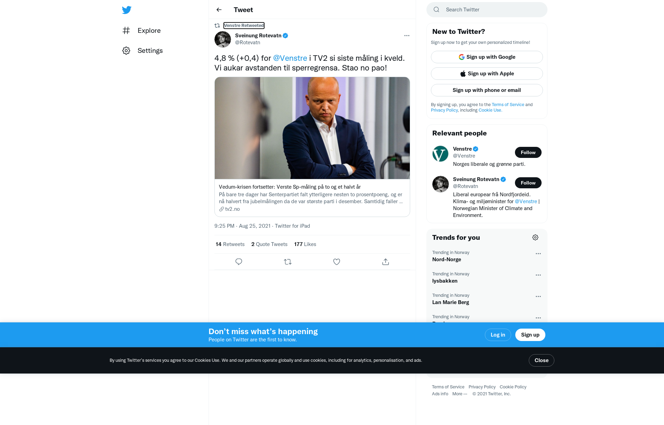The image size is (664, 425).
Task: Follow the Venstre account
Action: point(528,152)
